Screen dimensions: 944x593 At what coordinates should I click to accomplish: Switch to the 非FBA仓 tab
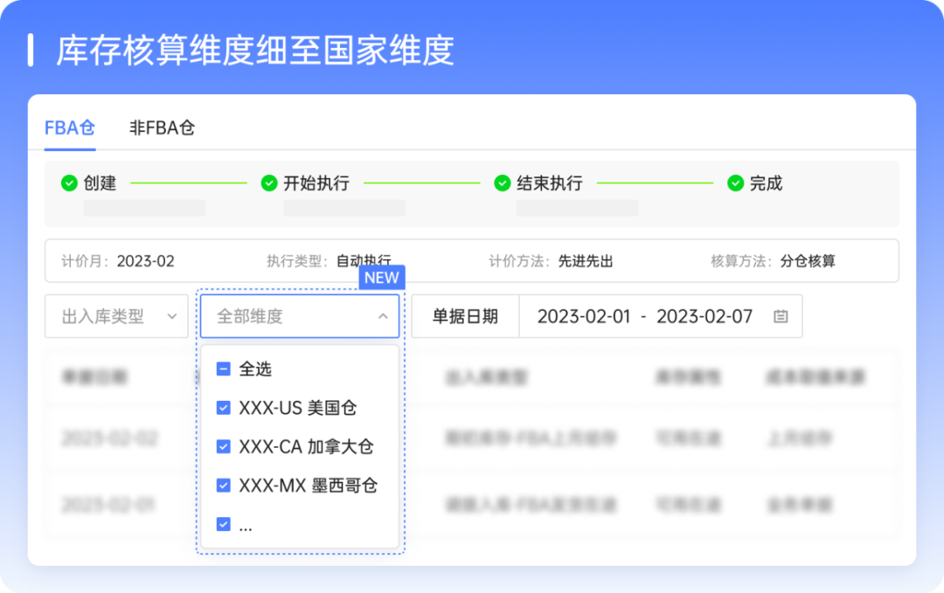[163, 128]
